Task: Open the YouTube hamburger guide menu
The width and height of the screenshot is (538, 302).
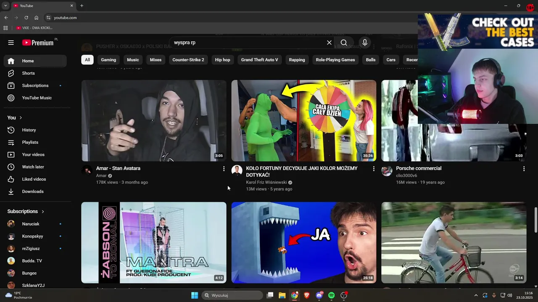Action: click(11, 42)
